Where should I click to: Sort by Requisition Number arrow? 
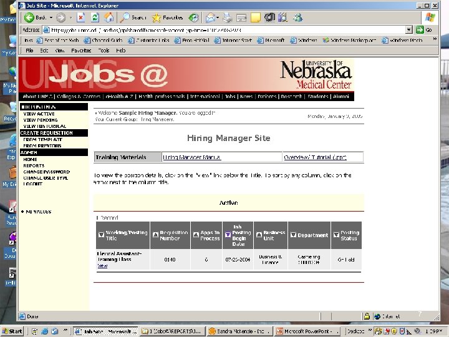click(x=155, y=235)
